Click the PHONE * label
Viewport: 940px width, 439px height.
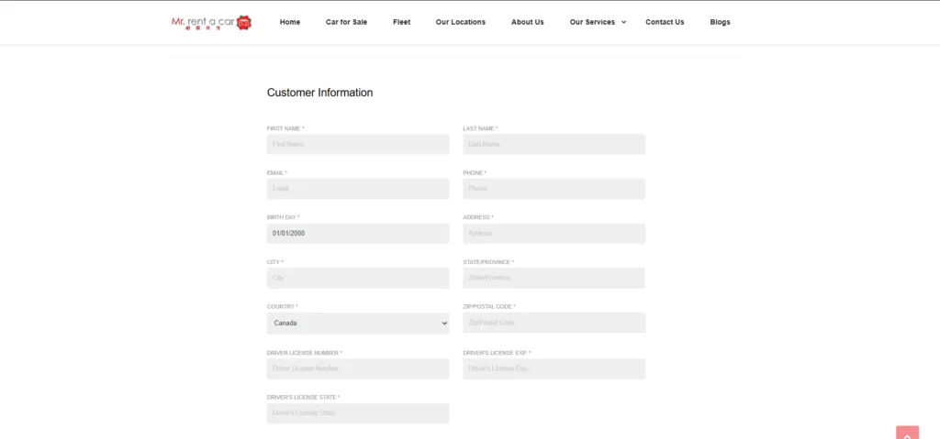[x=475, y=173]
